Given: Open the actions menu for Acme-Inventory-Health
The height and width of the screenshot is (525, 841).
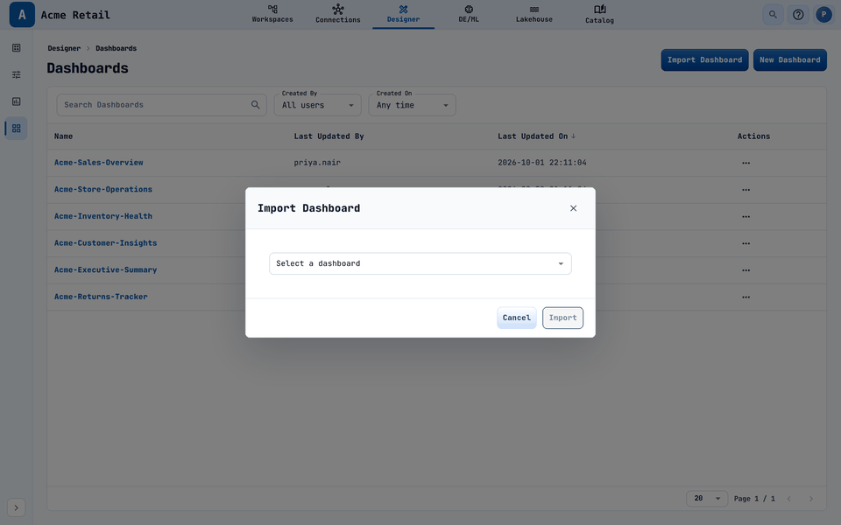Looking at the screenshot, I should click(746, 216).
